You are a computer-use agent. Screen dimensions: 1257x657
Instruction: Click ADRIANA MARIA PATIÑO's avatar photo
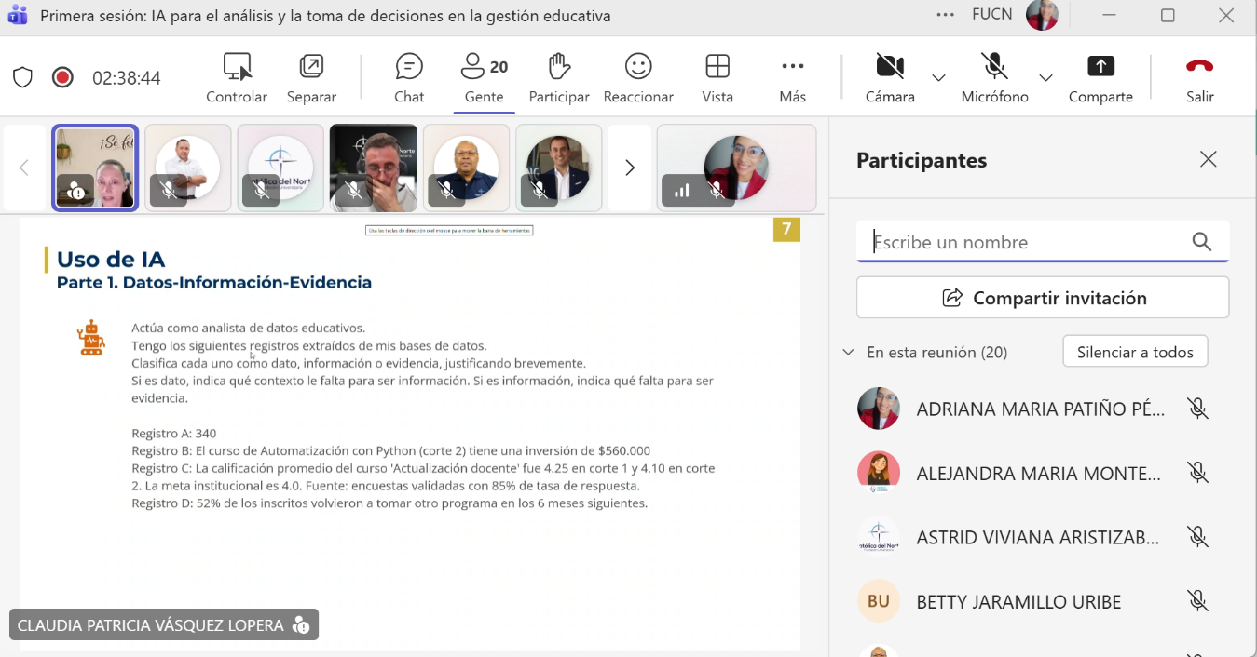879,409
